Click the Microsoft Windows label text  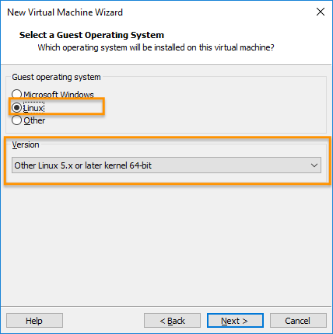coord(58,95)
